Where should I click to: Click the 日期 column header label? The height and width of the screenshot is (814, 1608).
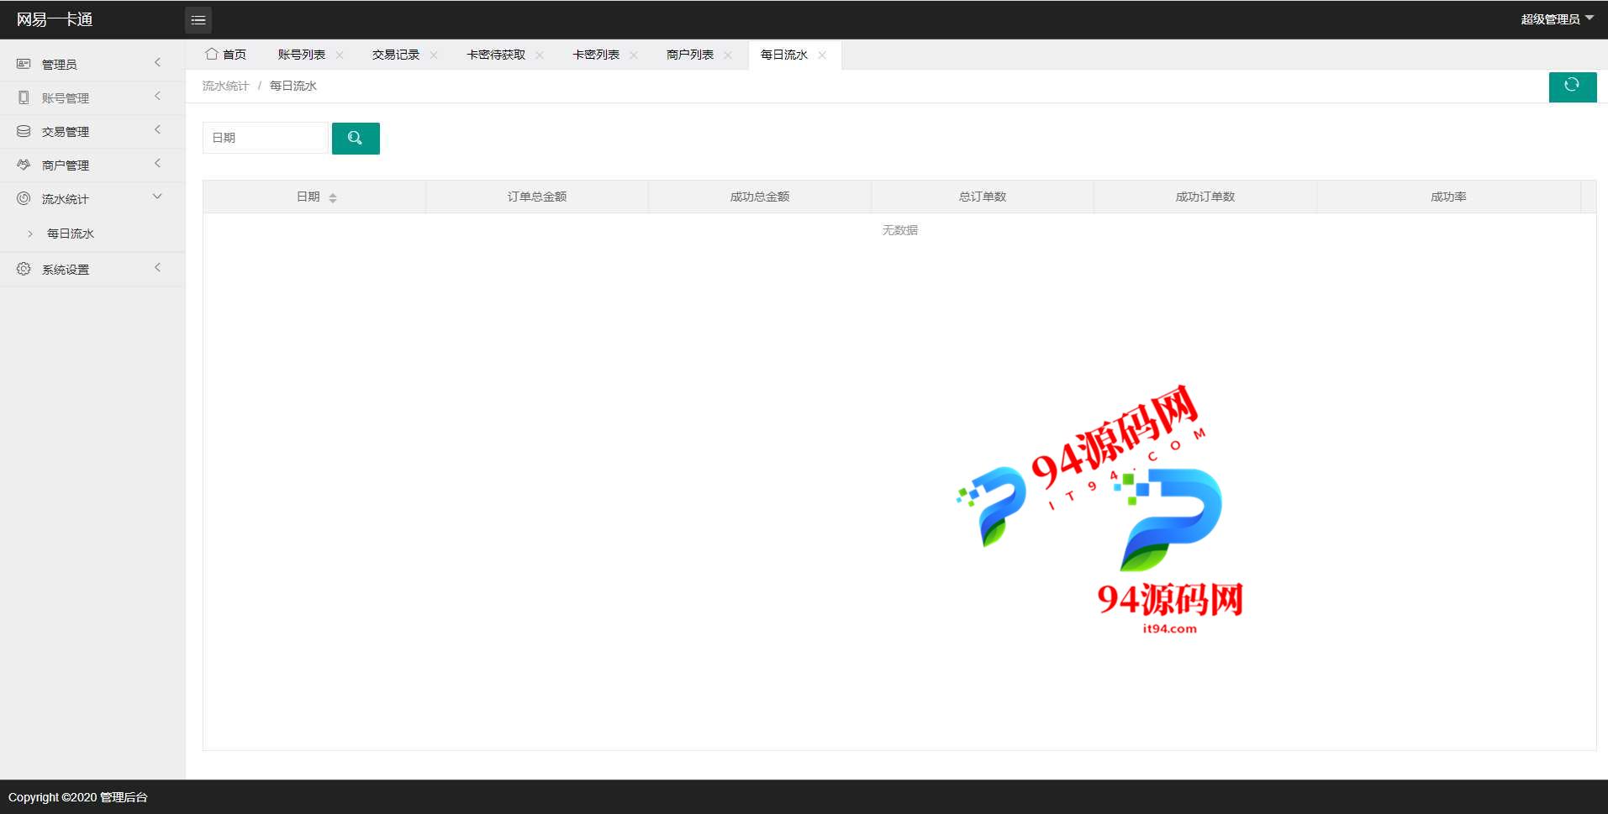(x=308, y=197)
